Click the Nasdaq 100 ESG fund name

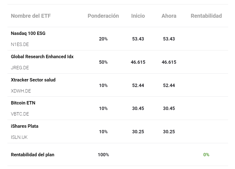point(28,34)
